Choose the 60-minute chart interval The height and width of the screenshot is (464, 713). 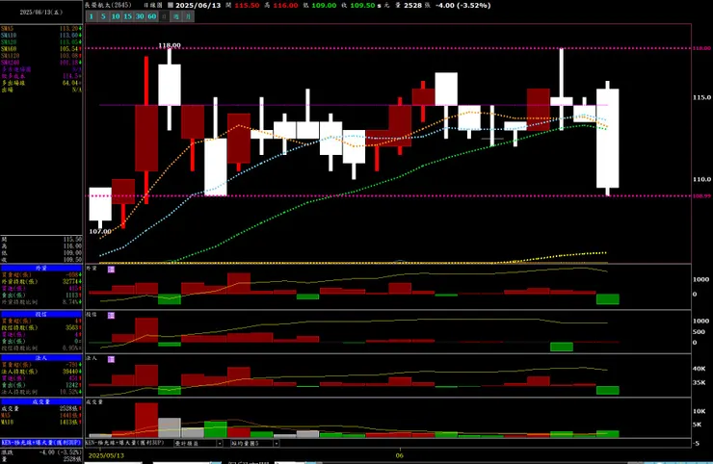tap(152, 16)
